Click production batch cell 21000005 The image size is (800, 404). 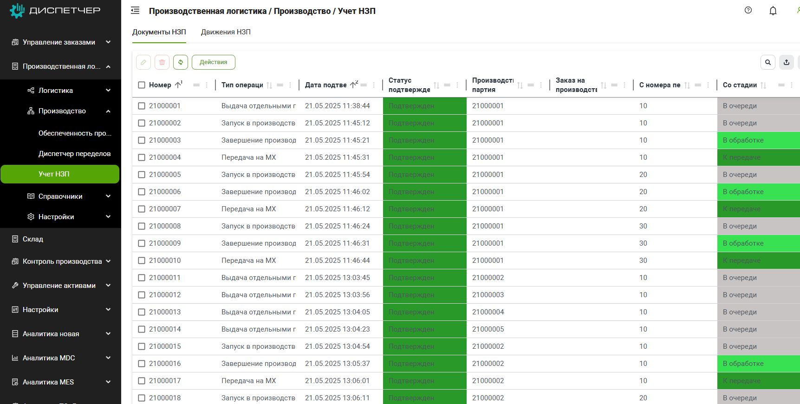click(488, 329)
